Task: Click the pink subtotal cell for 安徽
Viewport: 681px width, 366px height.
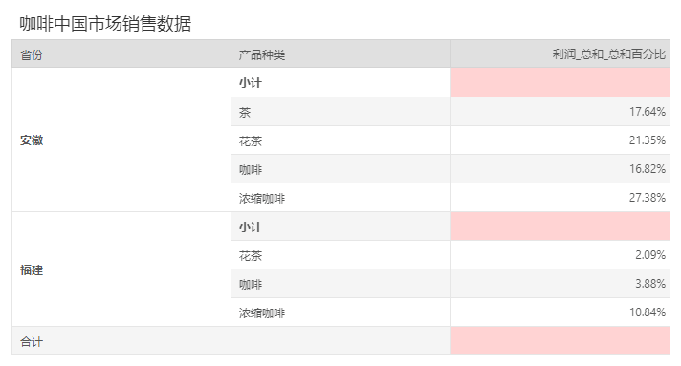Action: (x=560, y=82)
